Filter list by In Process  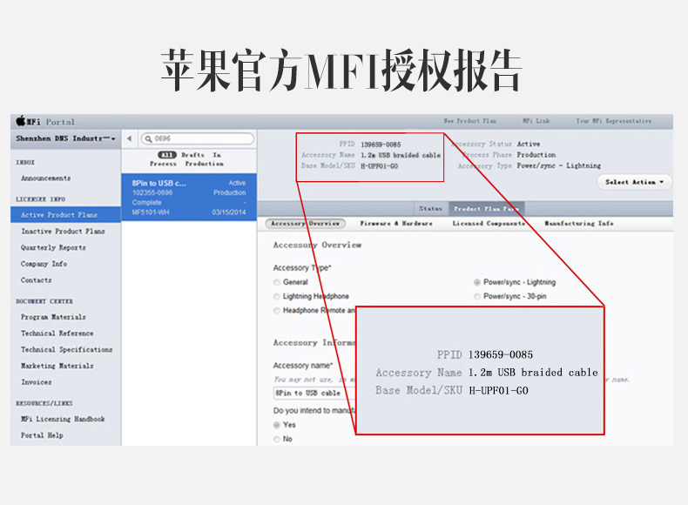(185, 159)
